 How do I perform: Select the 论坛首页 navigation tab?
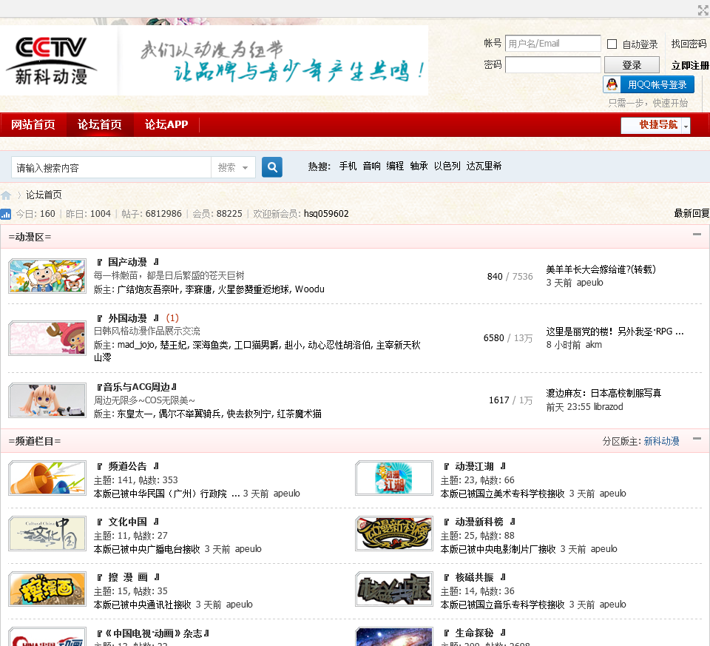point(100,124)
